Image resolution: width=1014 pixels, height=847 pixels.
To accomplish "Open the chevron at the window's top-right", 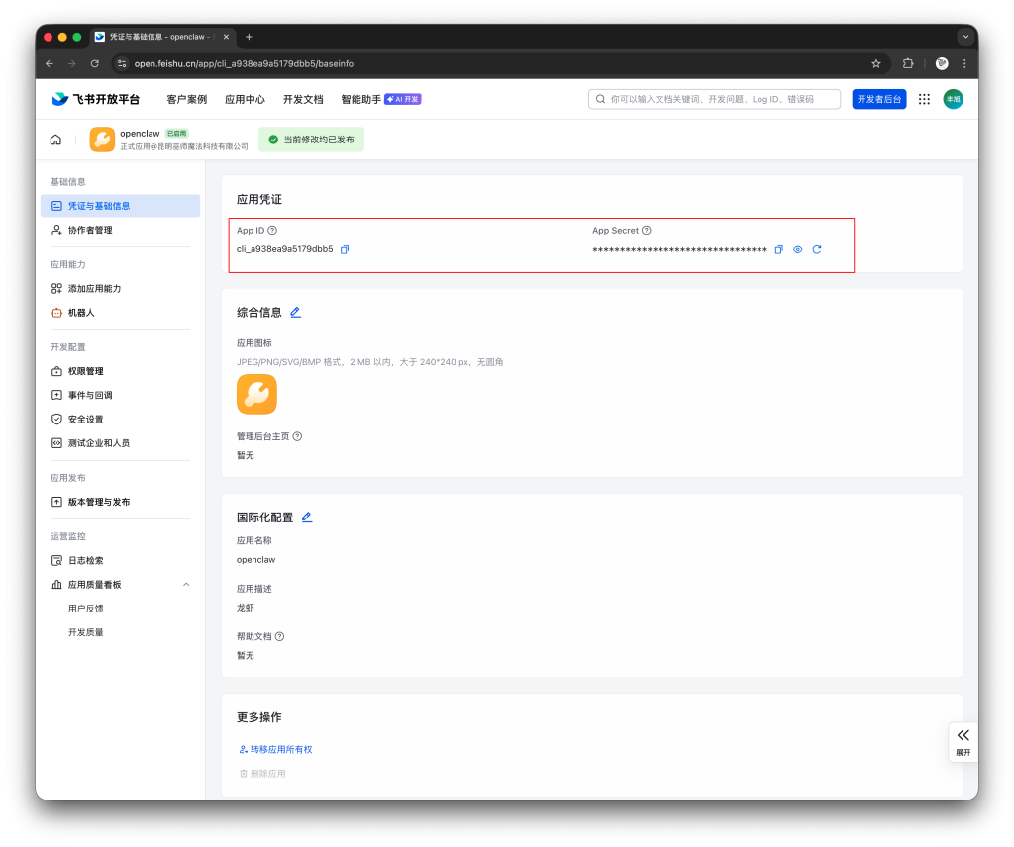I will click(x=965, y=37).
